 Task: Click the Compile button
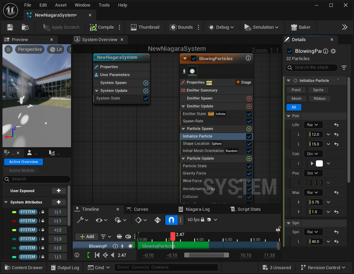(x=102, y=27)
